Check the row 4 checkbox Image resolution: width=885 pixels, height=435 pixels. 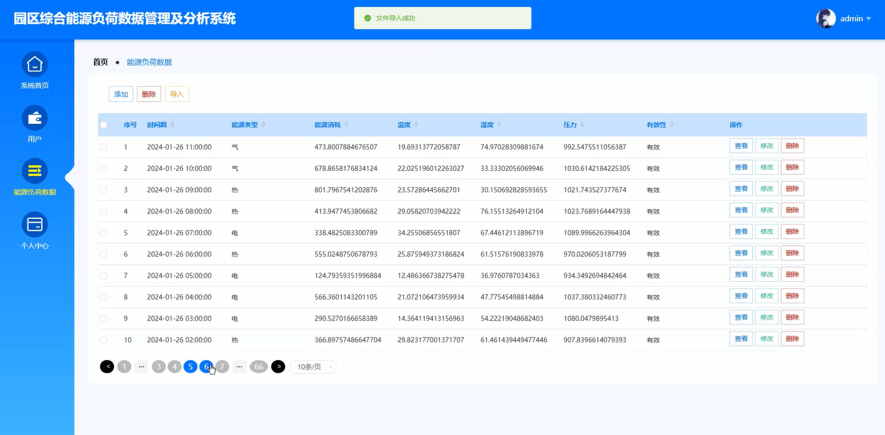tap(104, 211)
